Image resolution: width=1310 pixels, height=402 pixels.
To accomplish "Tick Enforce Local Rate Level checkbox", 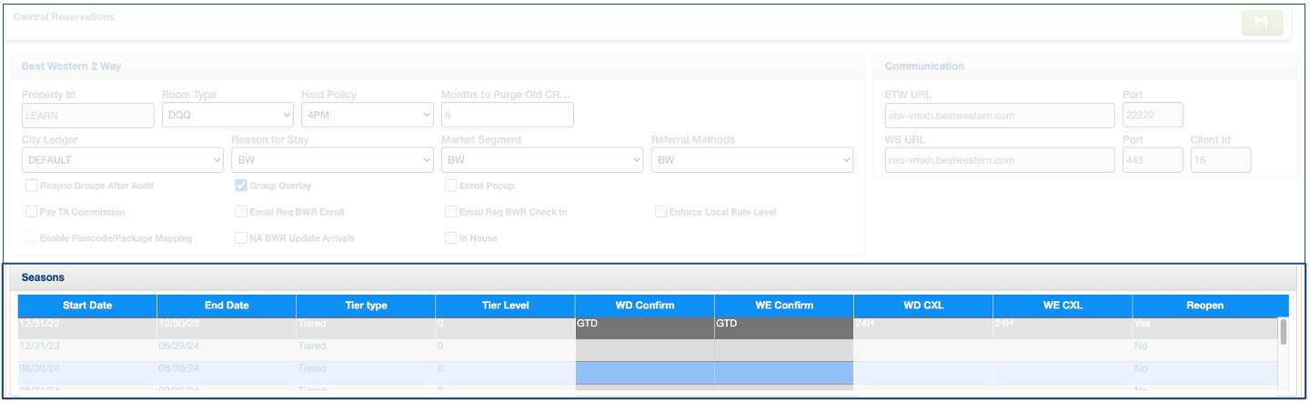I will tap(660, 212).
